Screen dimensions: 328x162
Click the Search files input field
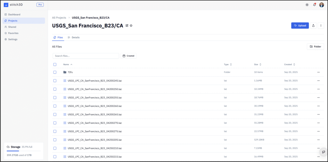click(x=86, y=56)
